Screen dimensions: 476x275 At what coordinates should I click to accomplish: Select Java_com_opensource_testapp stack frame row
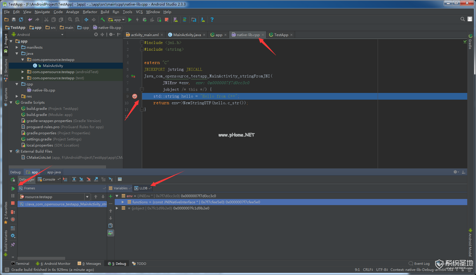[62, 204]
